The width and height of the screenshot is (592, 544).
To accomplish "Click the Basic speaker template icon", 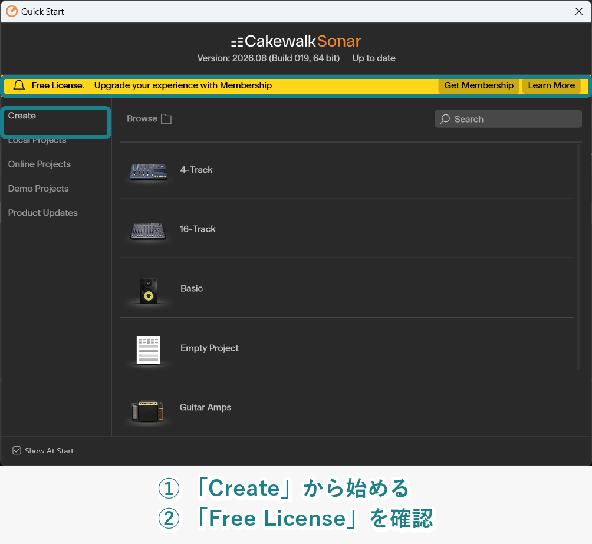I will click(149, 291).
